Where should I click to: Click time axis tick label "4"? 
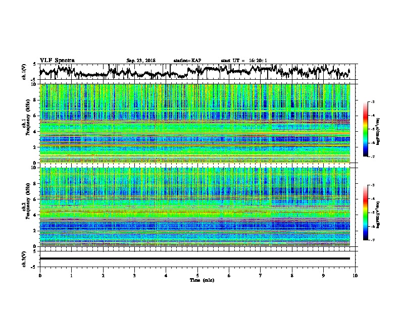166,276
